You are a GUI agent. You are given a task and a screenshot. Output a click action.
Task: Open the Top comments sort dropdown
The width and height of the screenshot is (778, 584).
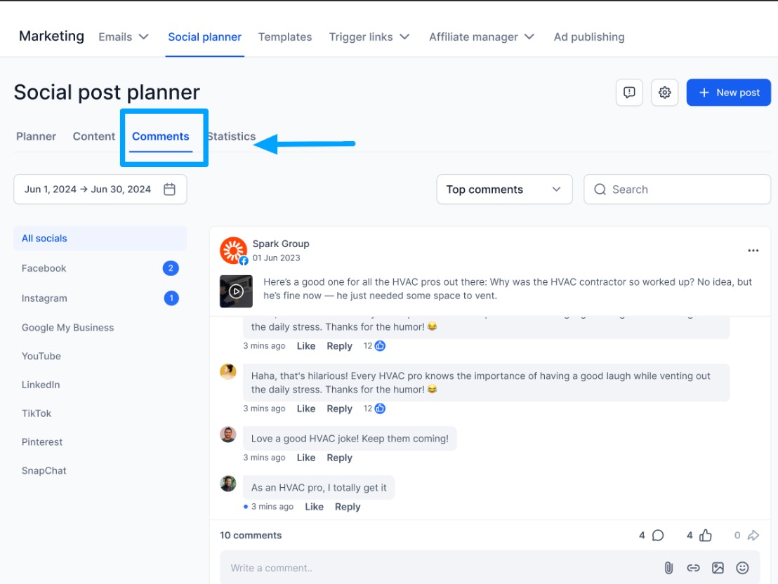pos(504,189)
